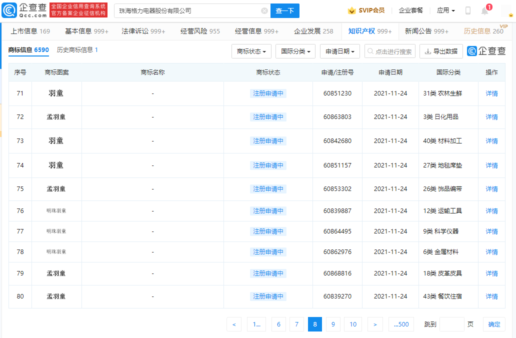Open the SVIP会员 crown link
The height and width of the screenshot is (338, 516).
click(x=366, y=10)
